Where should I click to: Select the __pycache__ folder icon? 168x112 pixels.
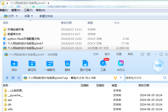click(x=5, y=95)
